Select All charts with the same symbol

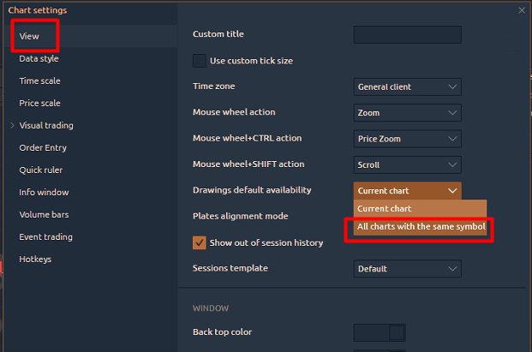pos(420,226)
